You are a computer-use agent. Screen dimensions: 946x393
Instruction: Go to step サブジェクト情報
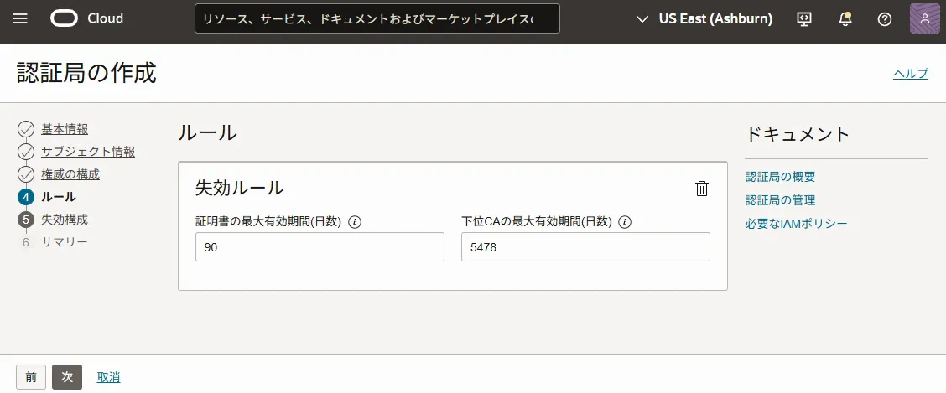pos(88,152)
